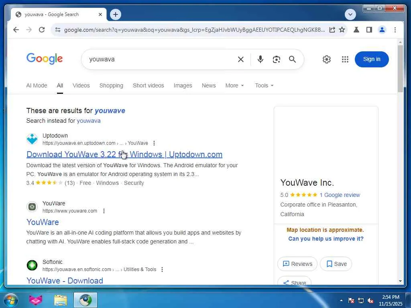Search by image with Lens camera icon
The width and height of the screenshot is (411, 308).
click(x=276, y=59)
